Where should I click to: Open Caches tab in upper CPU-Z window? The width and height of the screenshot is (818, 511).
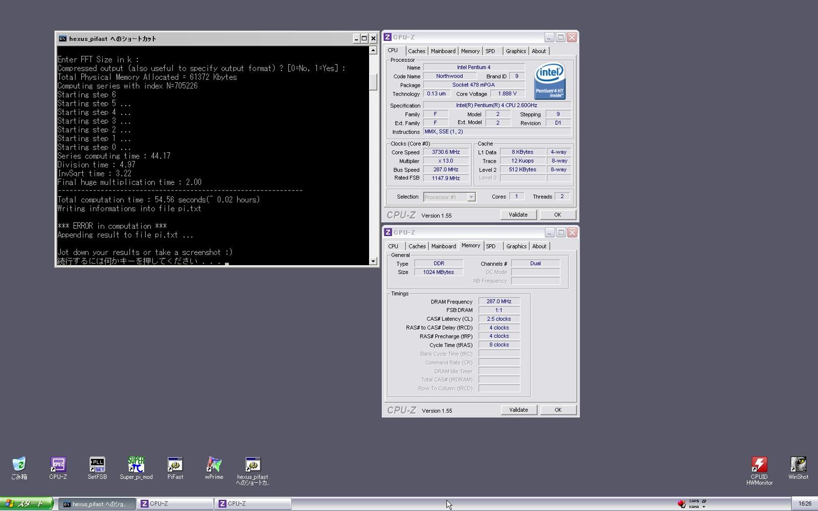tap(417, 51)
